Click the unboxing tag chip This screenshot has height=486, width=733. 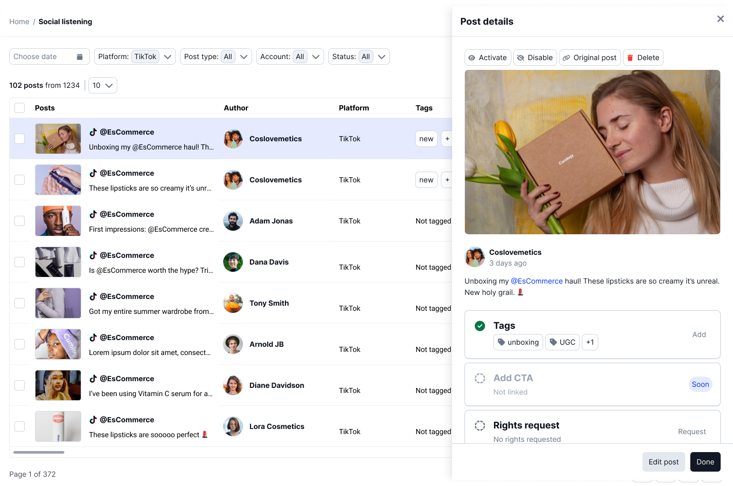coord(518,342)
